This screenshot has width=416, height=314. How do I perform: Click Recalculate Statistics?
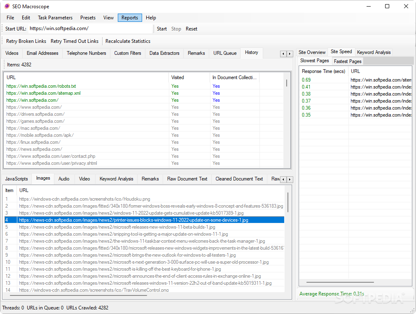(x=128, y=41)
